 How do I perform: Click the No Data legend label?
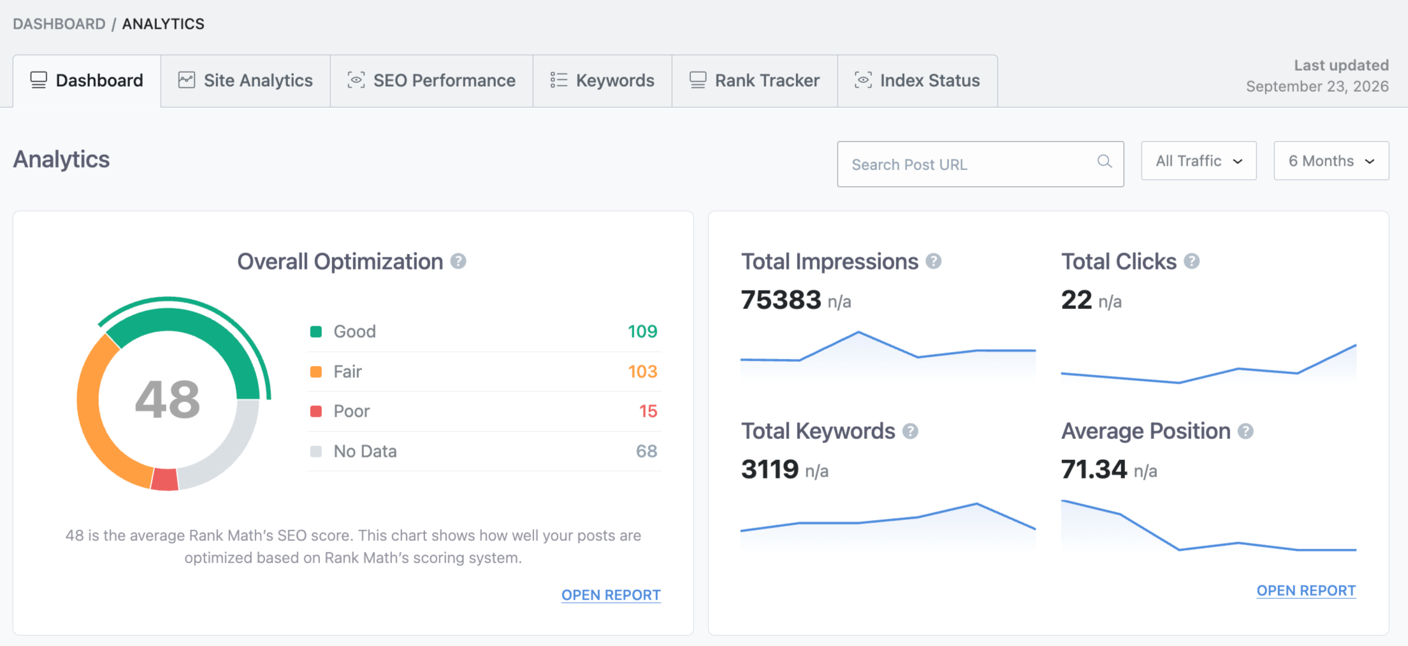click(x=365, y=452)
